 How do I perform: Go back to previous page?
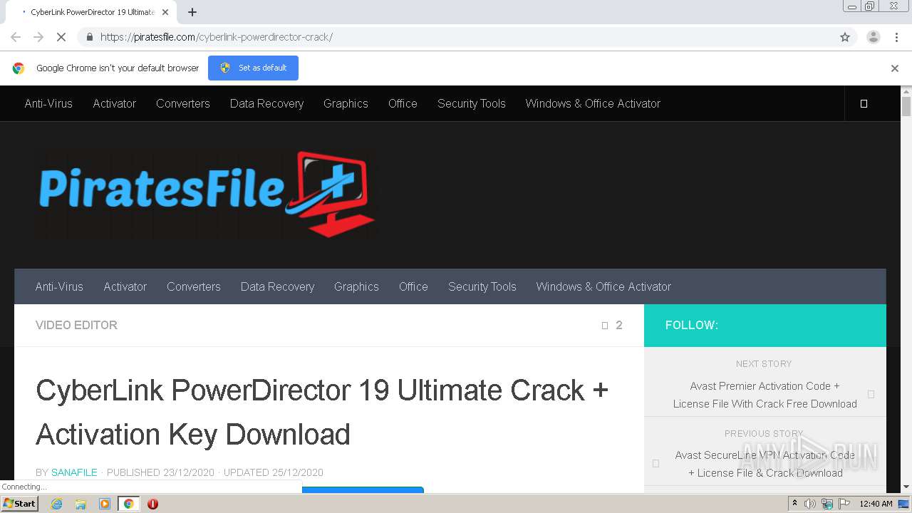click(16, 37)
